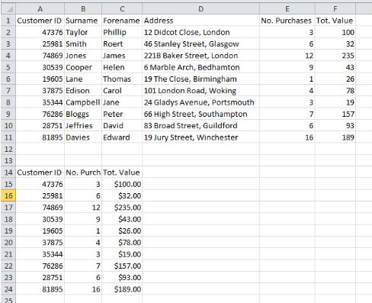Click cell containing surname Taylor
This screenshot has width=372, height=303.
[83, 32]
